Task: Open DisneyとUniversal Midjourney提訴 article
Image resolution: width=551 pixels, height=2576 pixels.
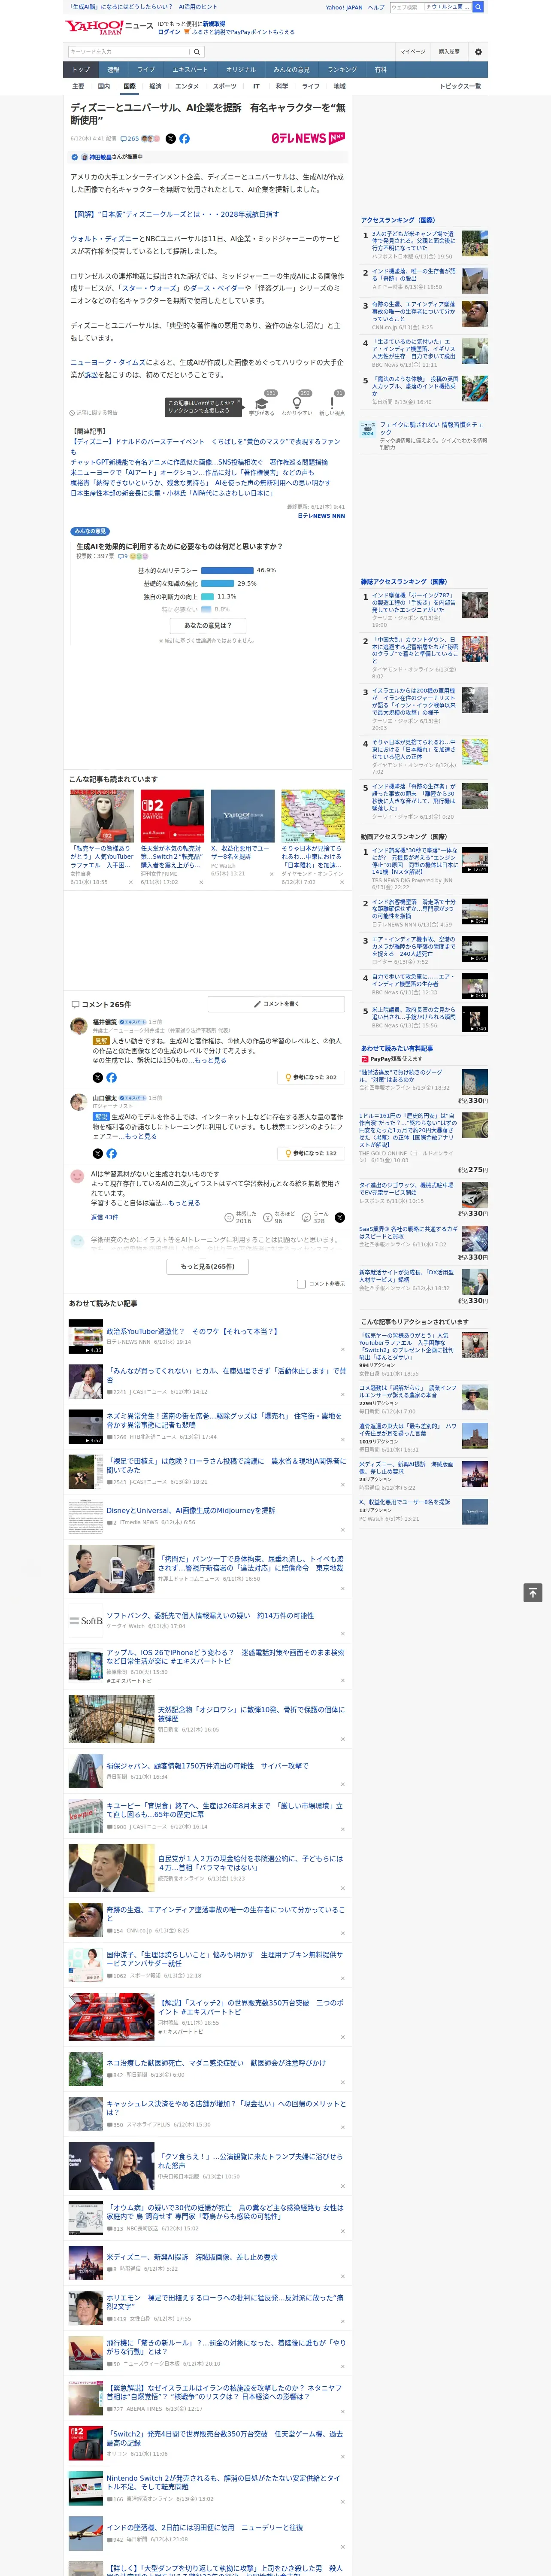Action: pyautogui.click(x=191, y=1510)
